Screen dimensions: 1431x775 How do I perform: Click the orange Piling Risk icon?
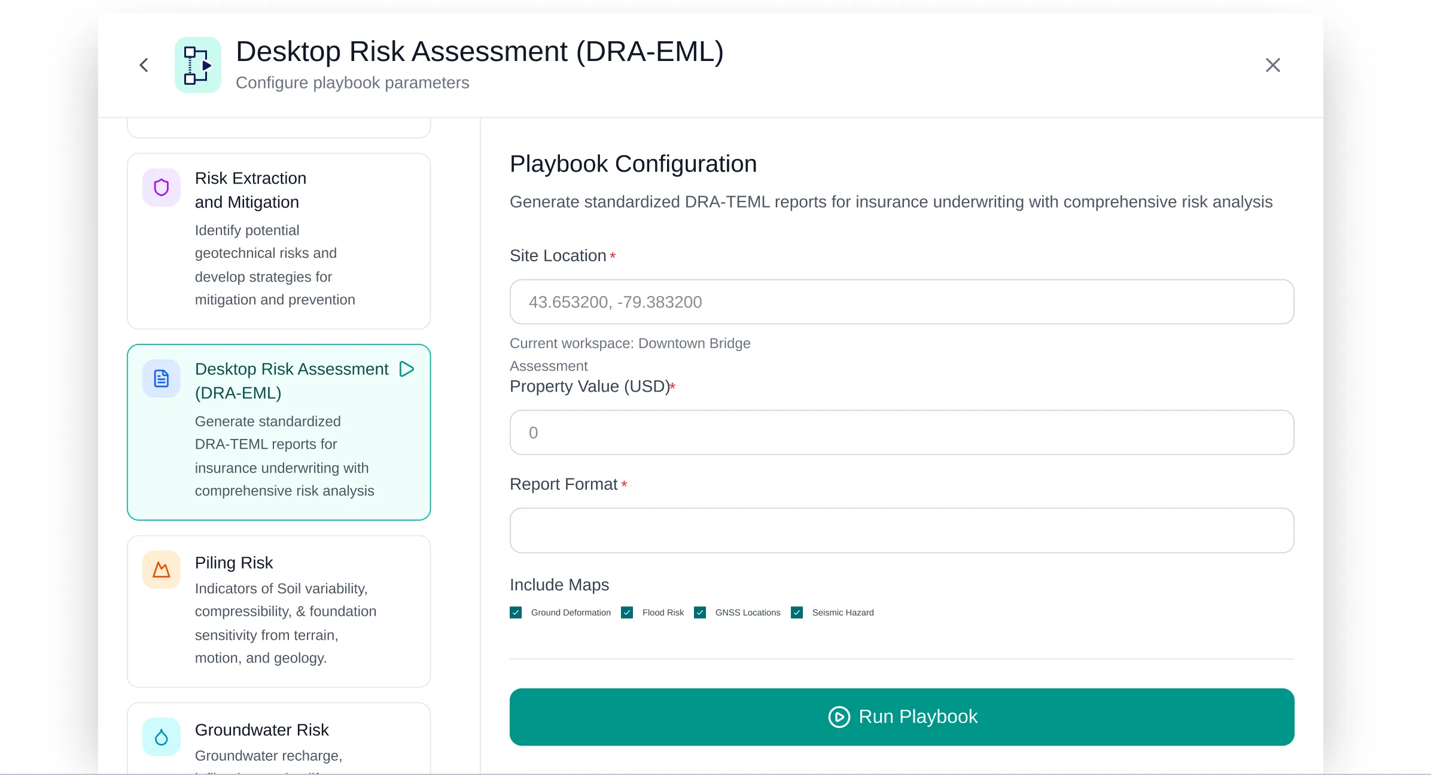pos(161,570)
